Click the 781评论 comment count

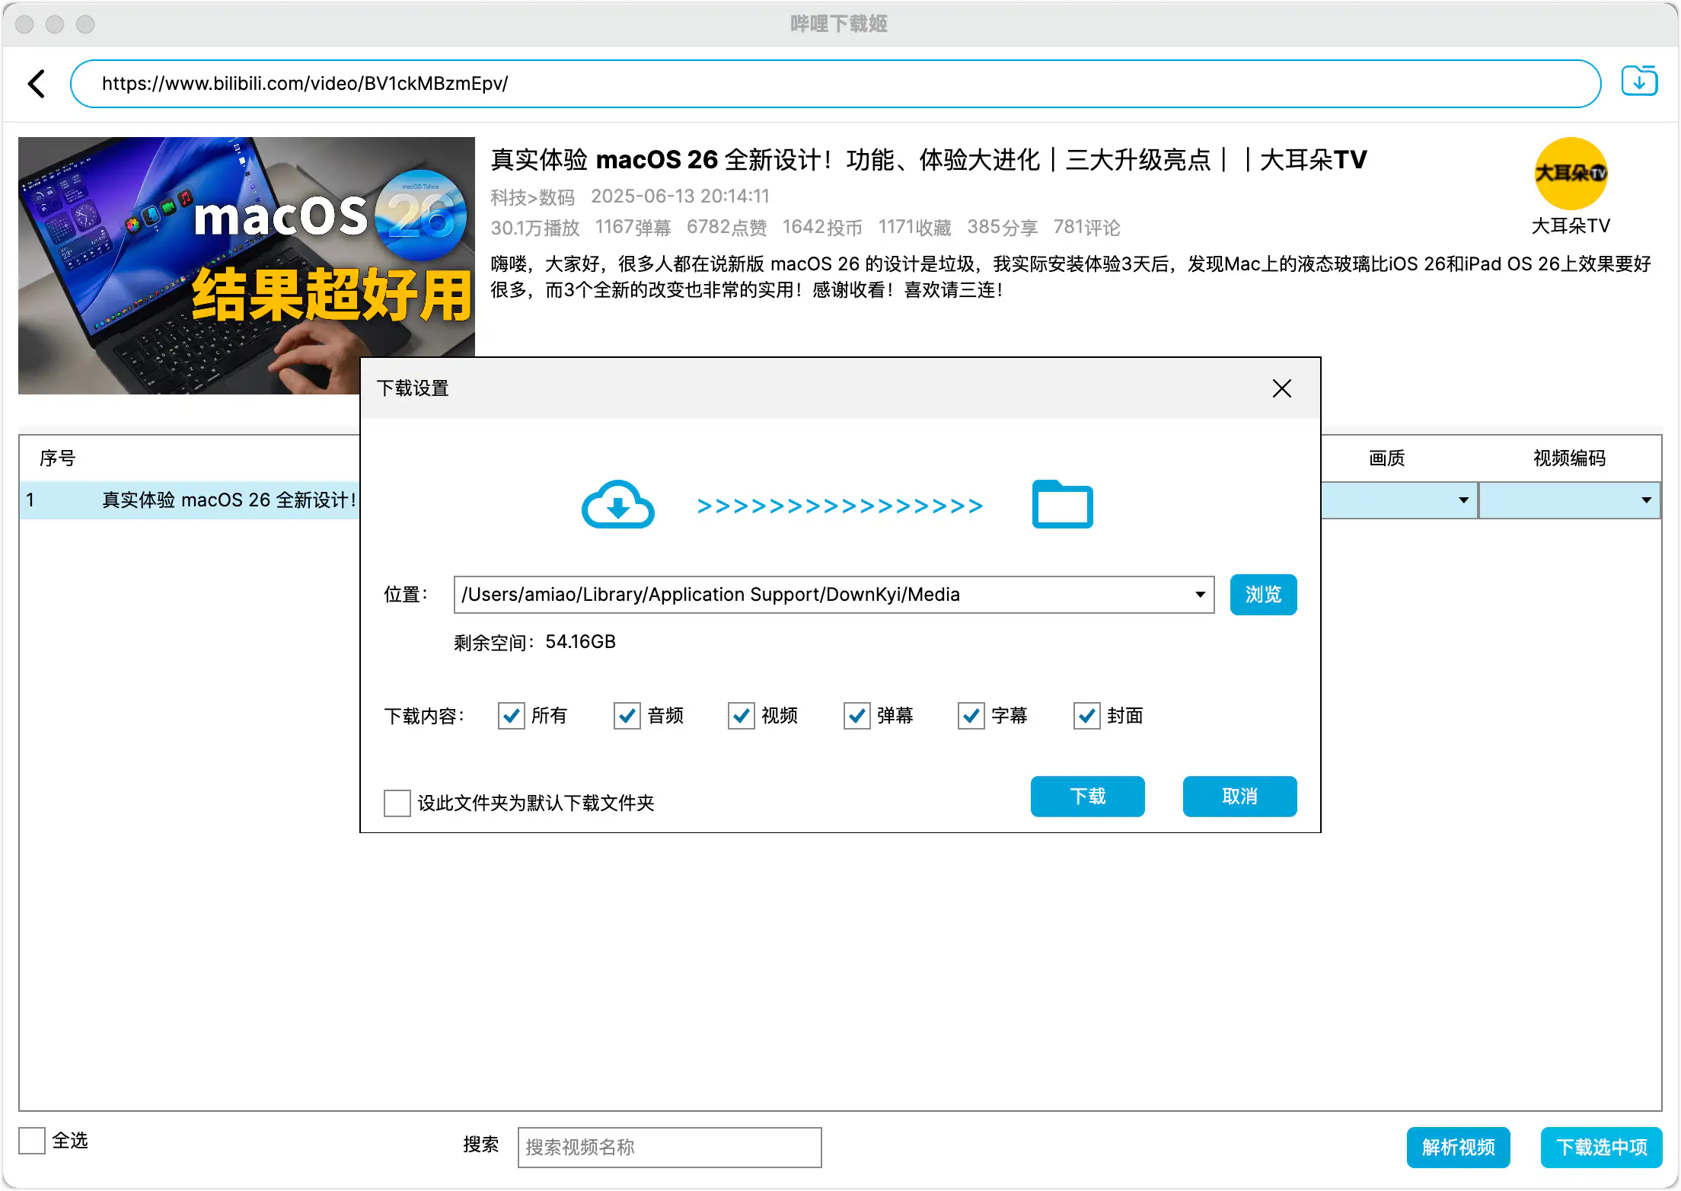click(1087, 228)
